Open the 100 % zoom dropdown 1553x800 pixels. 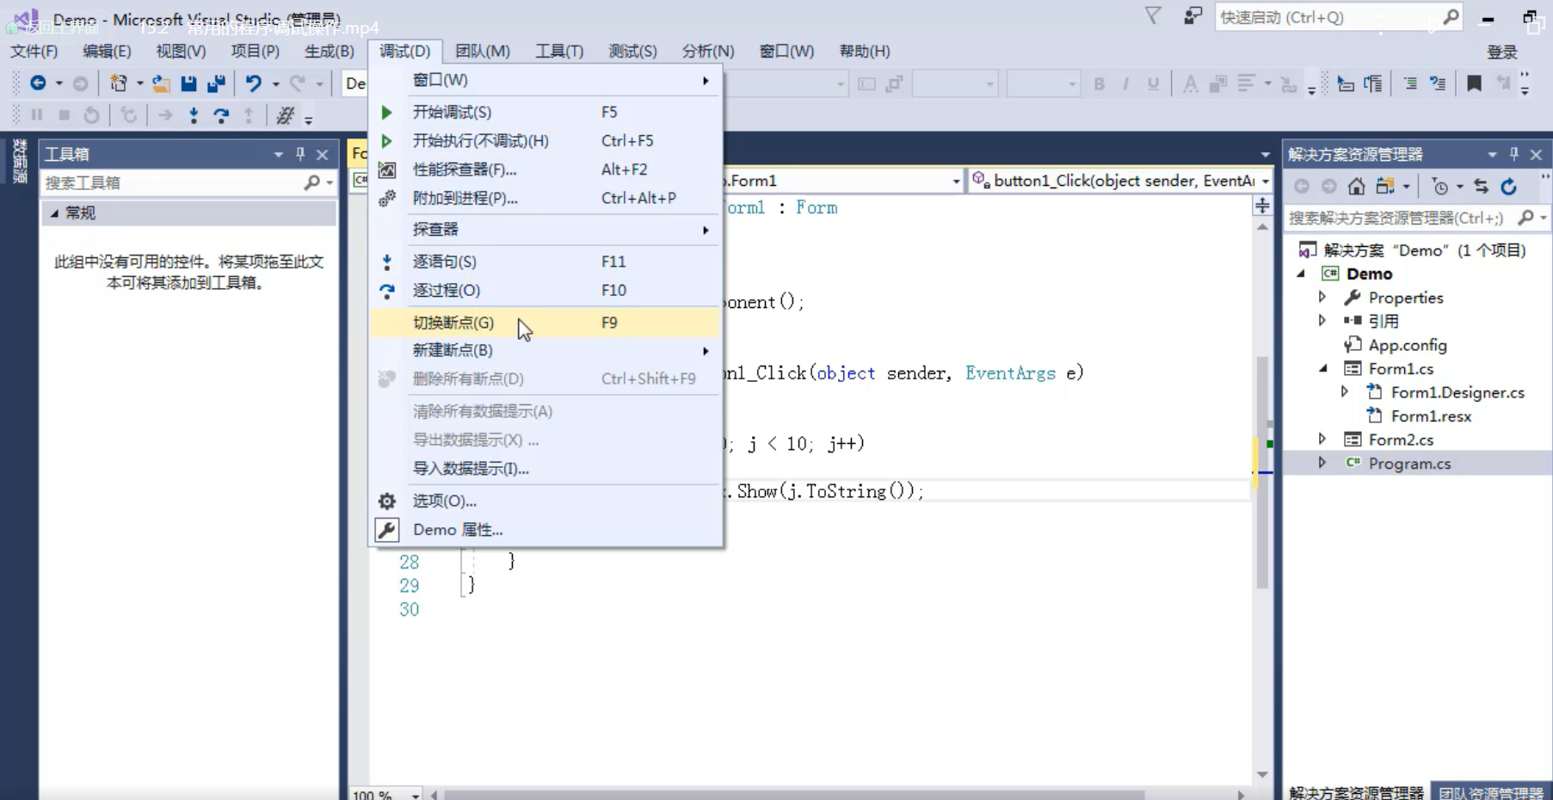click(415, 795)
